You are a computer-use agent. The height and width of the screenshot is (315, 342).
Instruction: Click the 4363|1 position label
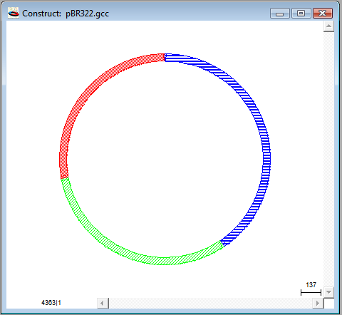coord(51,303)
